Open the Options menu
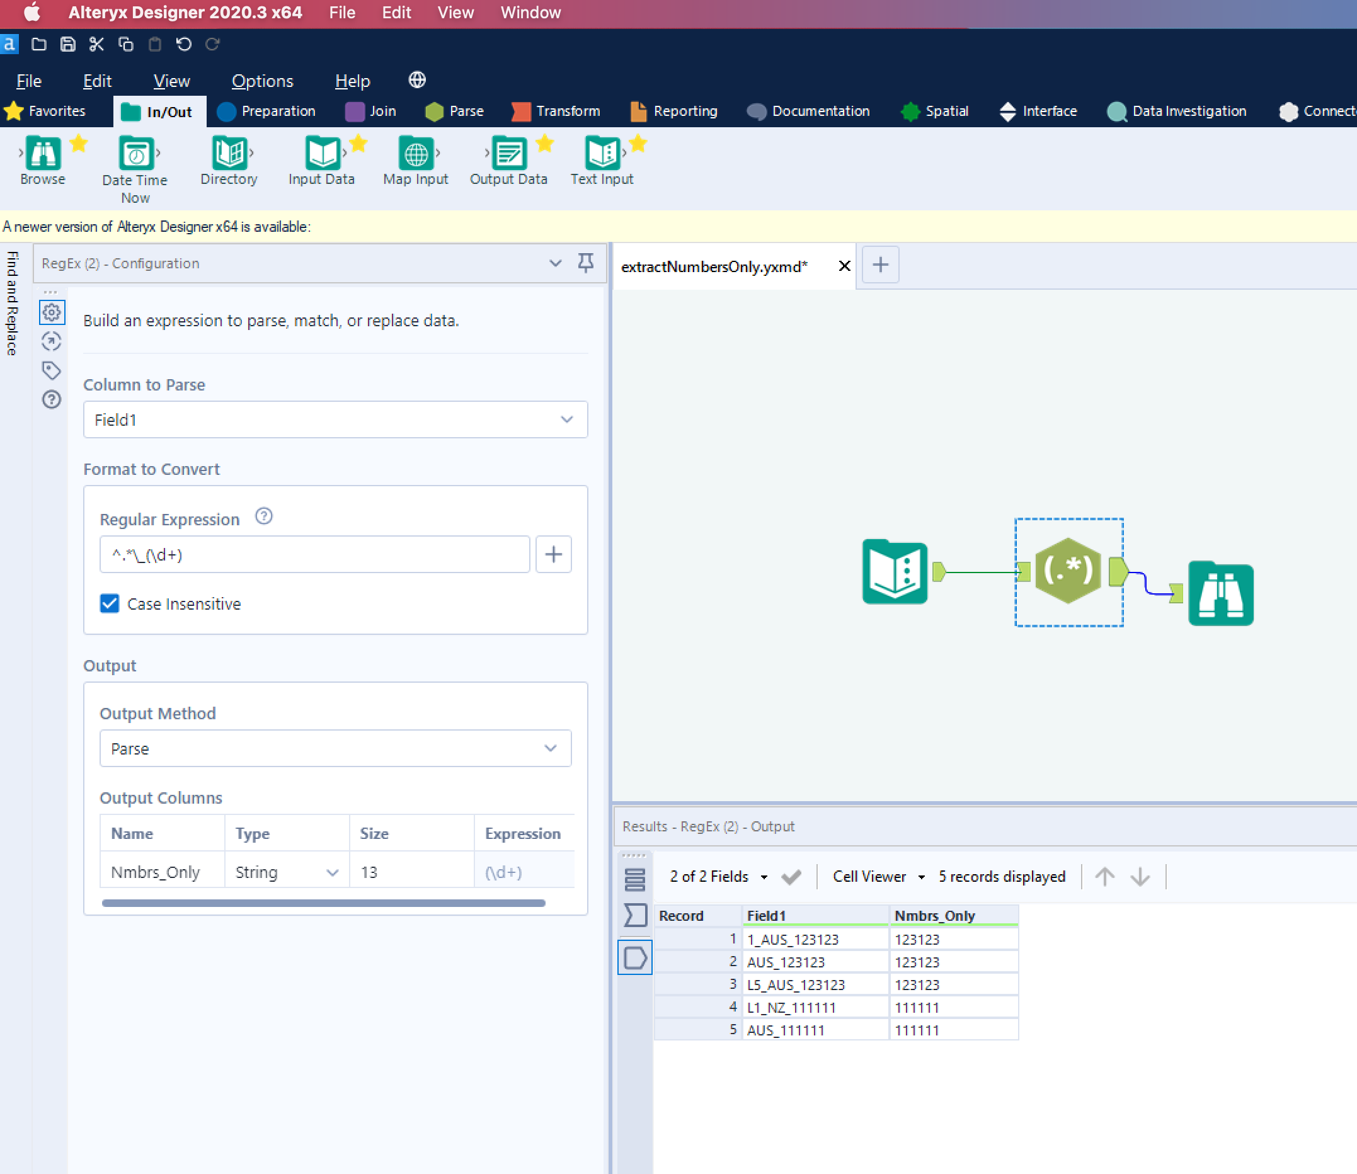 pos(262,81)
